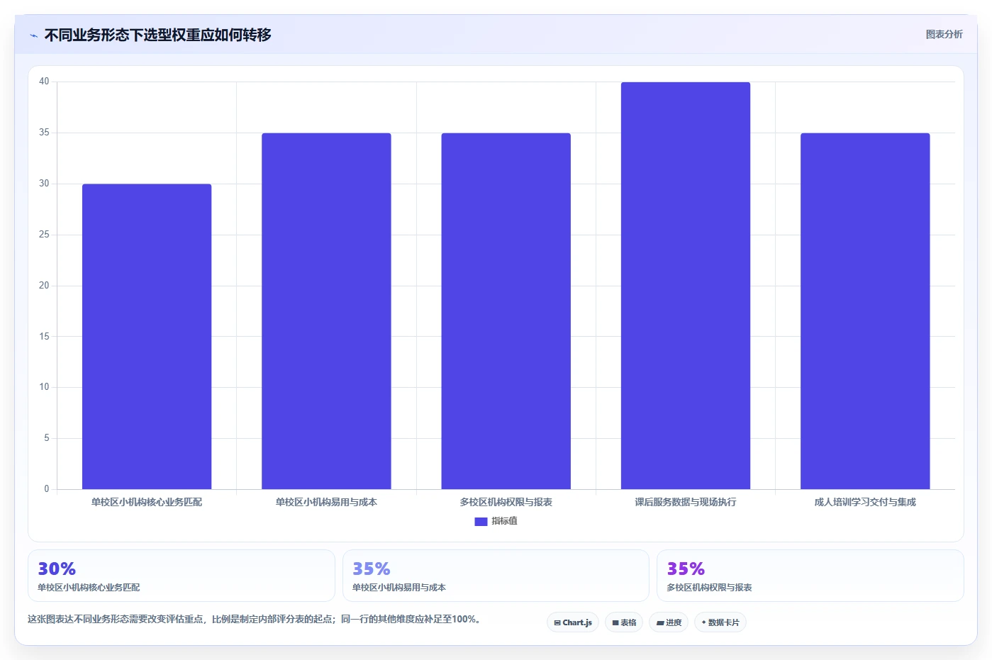Viewport: 992px width, 660px height.
Task: Toggle the 指标值 legend label
Action: click(504, 521)
